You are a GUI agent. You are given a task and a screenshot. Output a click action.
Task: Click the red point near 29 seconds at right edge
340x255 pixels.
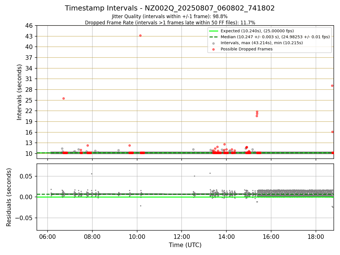tap(332, 86)
